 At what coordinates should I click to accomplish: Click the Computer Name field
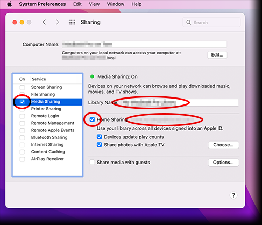click(x=144, y=44)
